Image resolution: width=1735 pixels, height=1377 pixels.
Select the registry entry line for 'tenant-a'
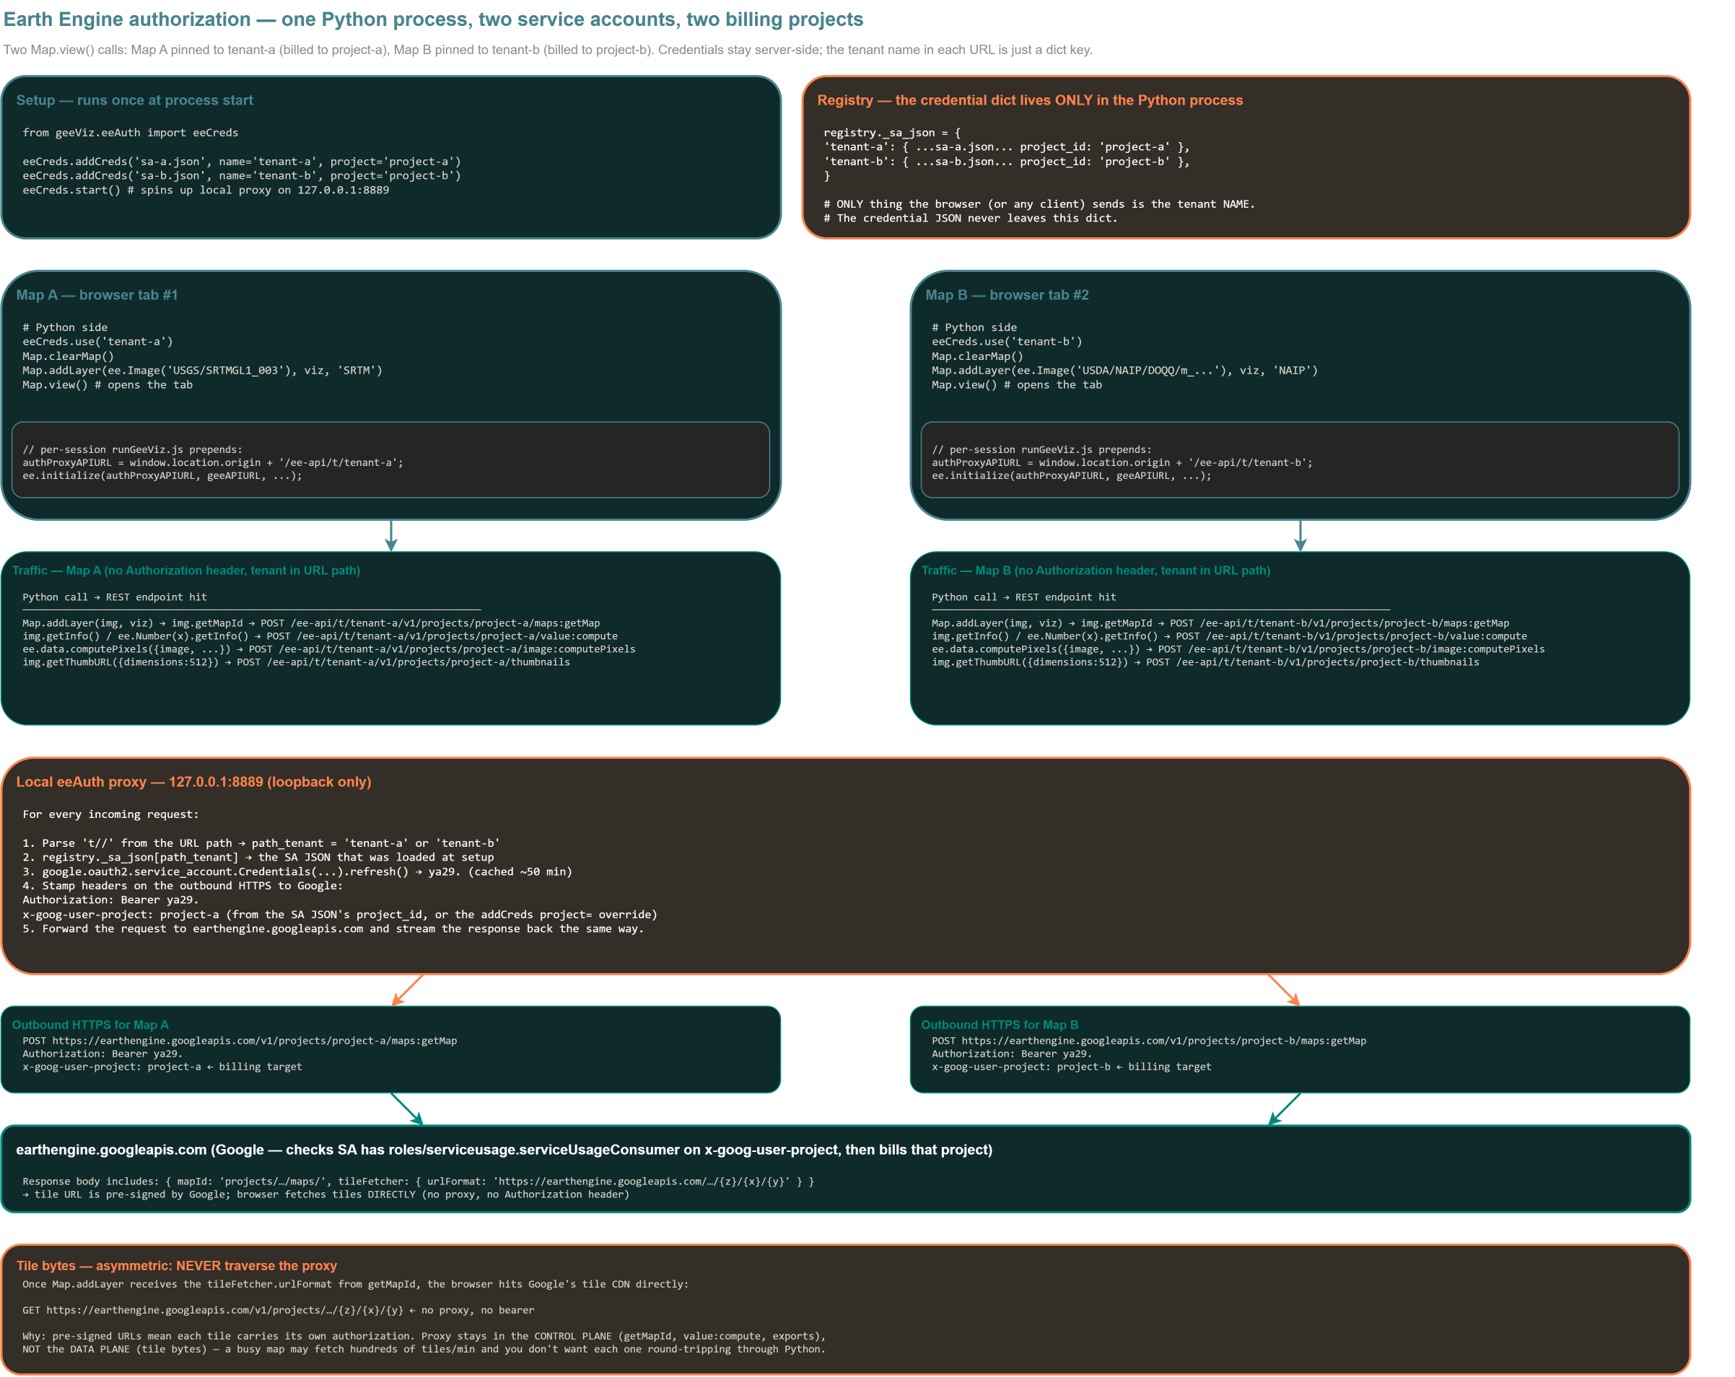coord(1007,147)
